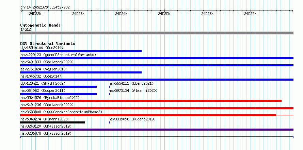Click the red bar under esv3633808
This screenshot has height=150, width=303.
(x=148, y=115)
